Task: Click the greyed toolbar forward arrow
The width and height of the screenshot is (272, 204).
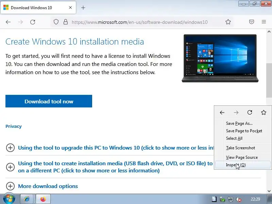Action: point(20,22)
